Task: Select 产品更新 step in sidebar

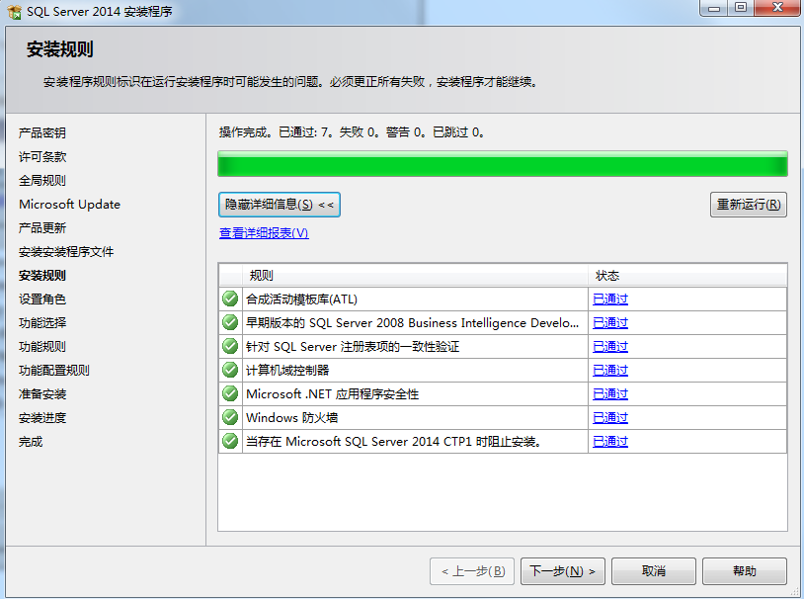Action: 42,228
